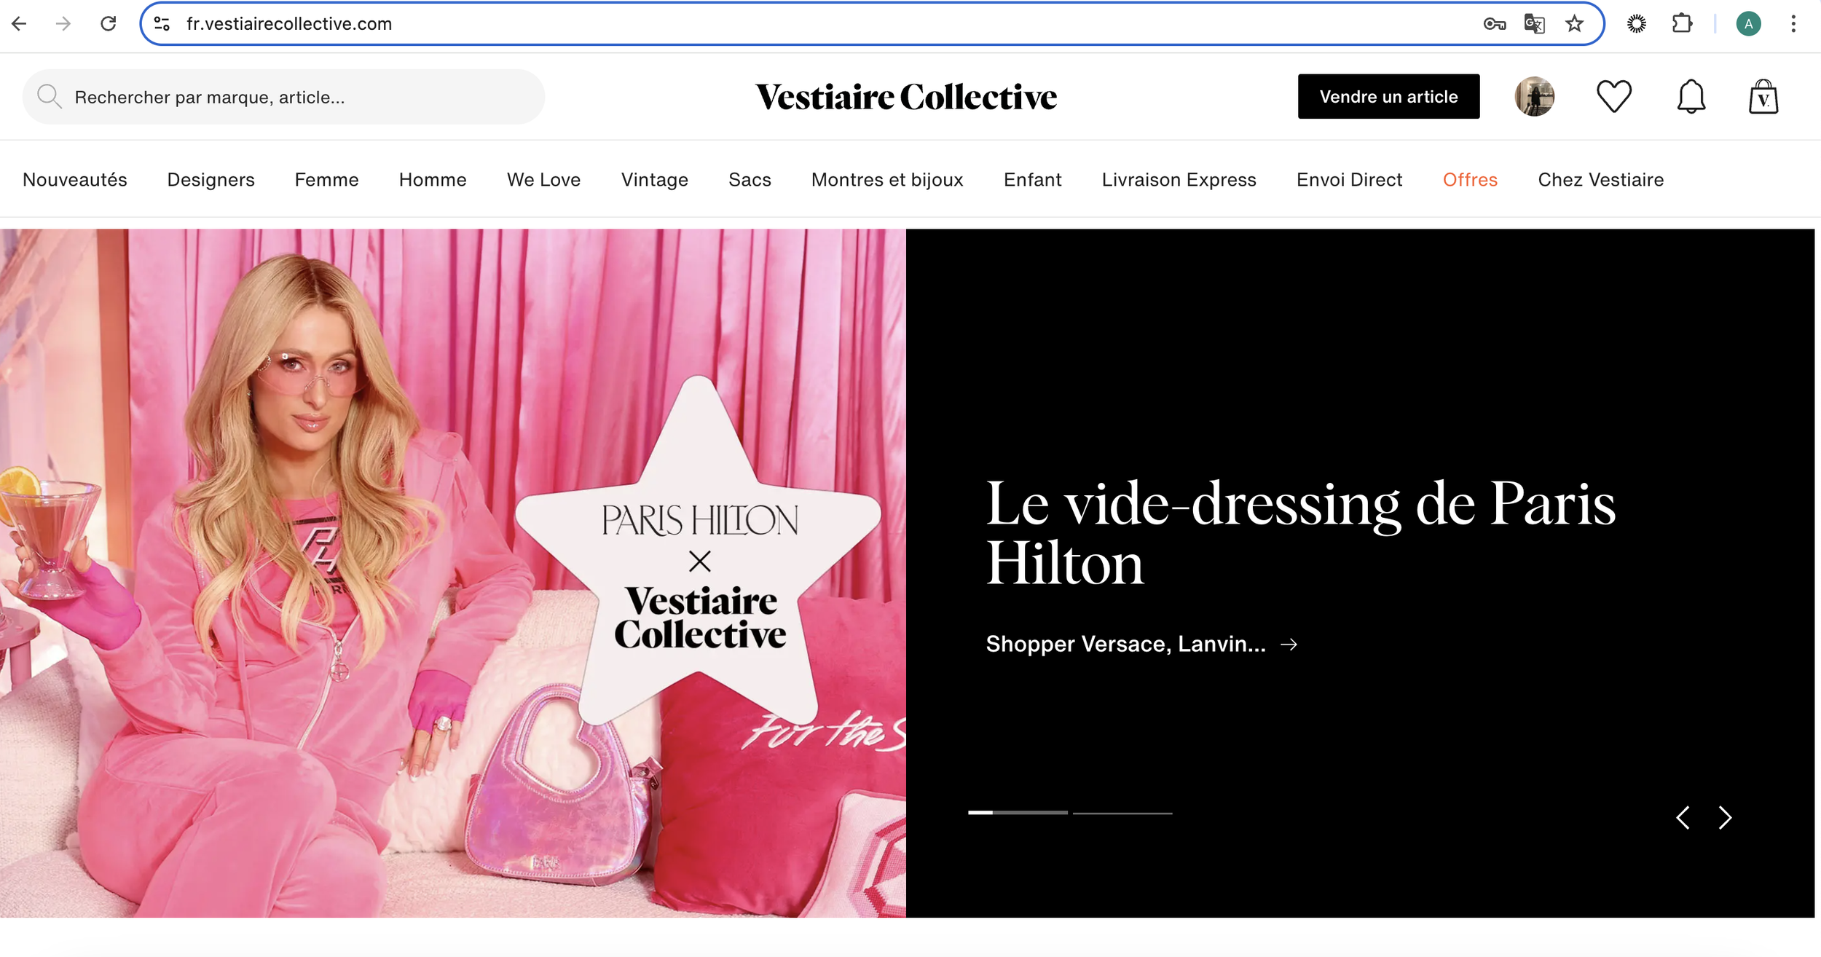1821x957 pixels.
Task: Bookmark page with star icon
Action: [x=1574, y=24]
